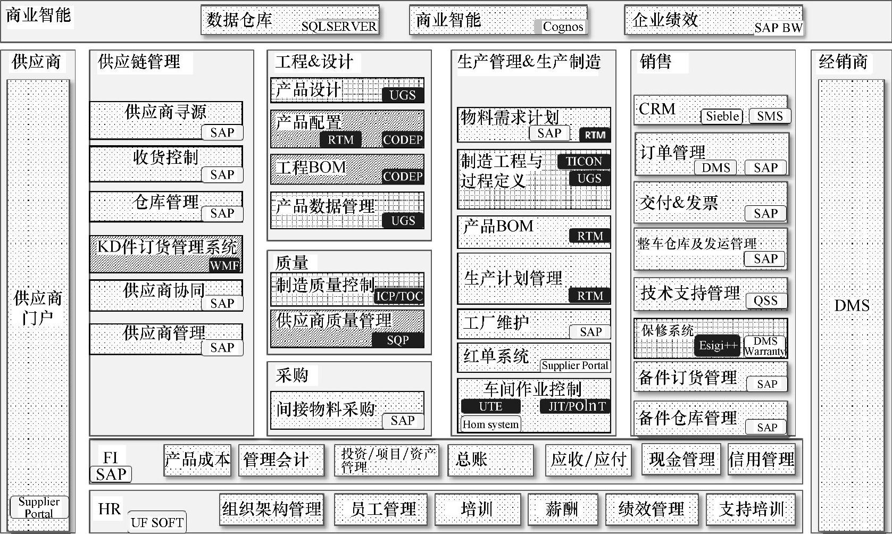
Task: Click the UF SOFT tag
Action: 157,522
